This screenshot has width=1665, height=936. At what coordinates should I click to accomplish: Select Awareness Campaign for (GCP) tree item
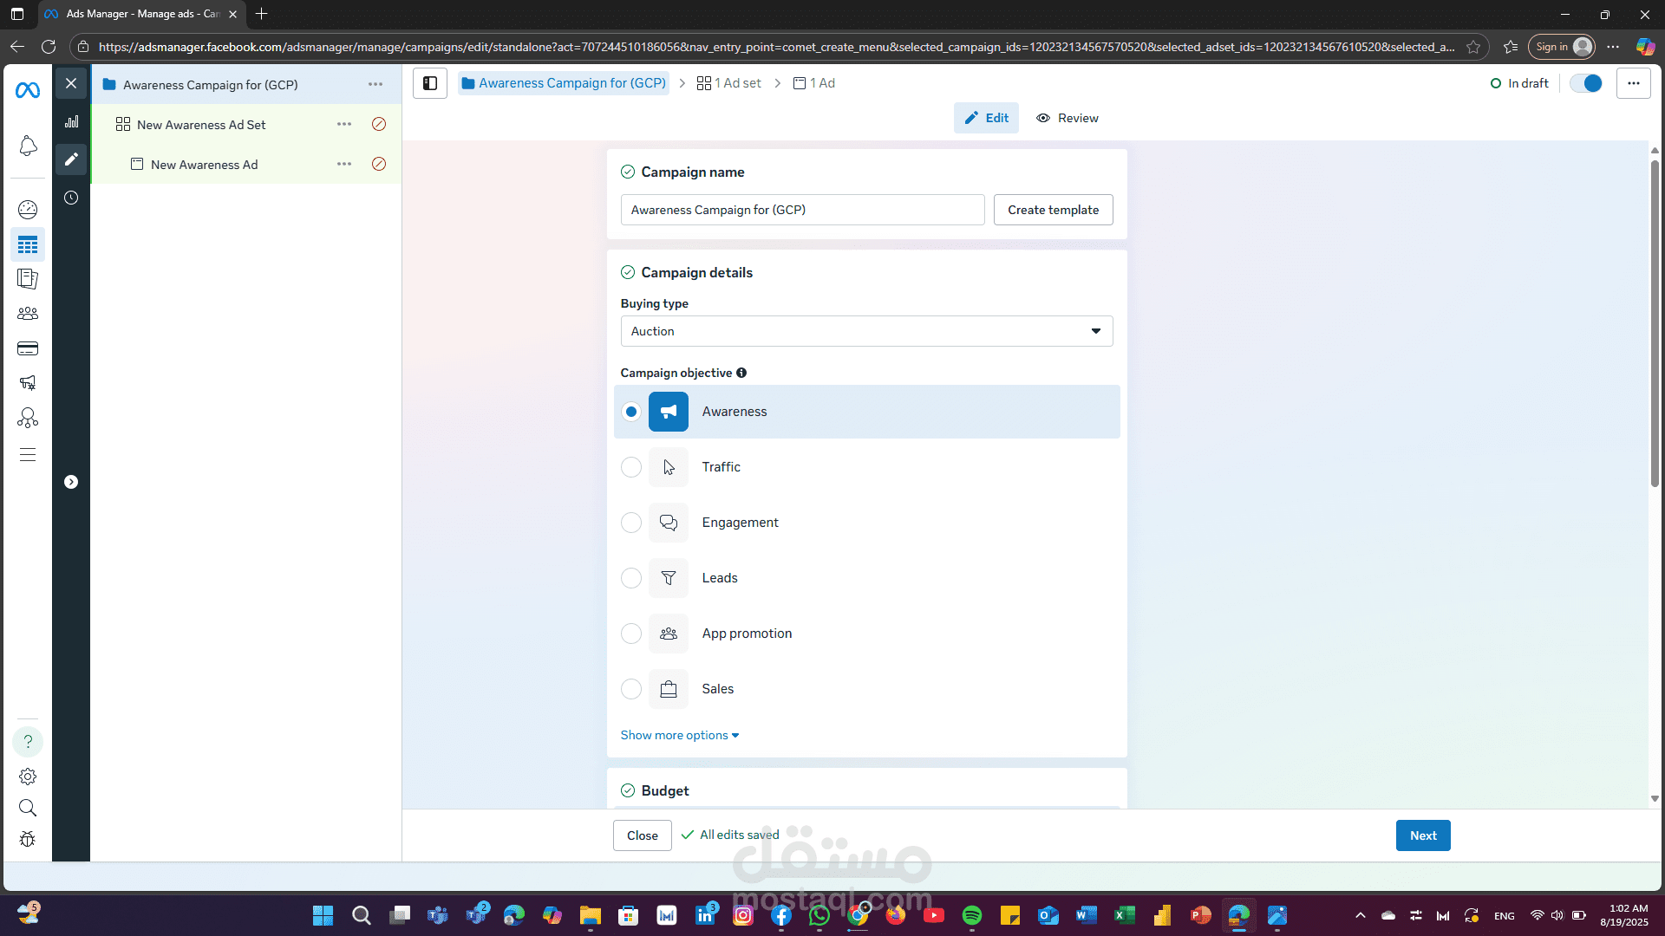point(211,85)
